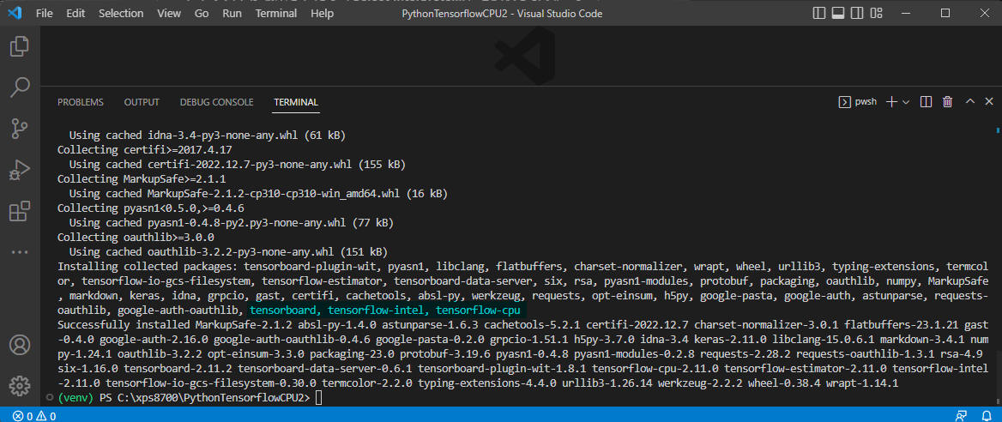Screen dimensions: 1002x422
Task: Click 'Collecting pyasn1<0.5.0,>=0.4.6' line
Action: pyautogui.click(x=151, y=208)
